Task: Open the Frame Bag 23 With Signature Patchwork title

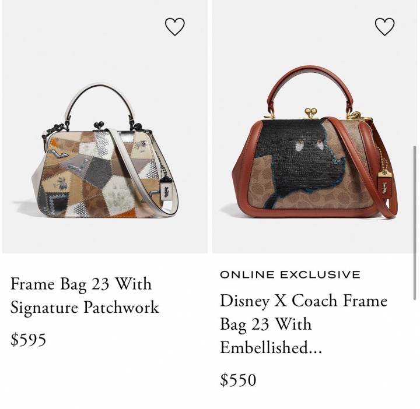Action: tap(85, 295)
